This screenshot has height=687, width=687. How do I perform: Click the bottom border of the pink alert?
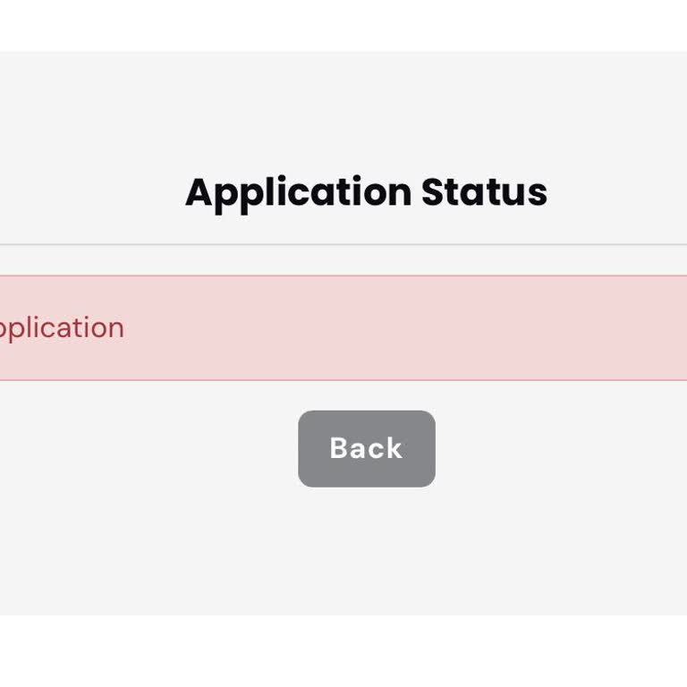click(x=343, y=380)
